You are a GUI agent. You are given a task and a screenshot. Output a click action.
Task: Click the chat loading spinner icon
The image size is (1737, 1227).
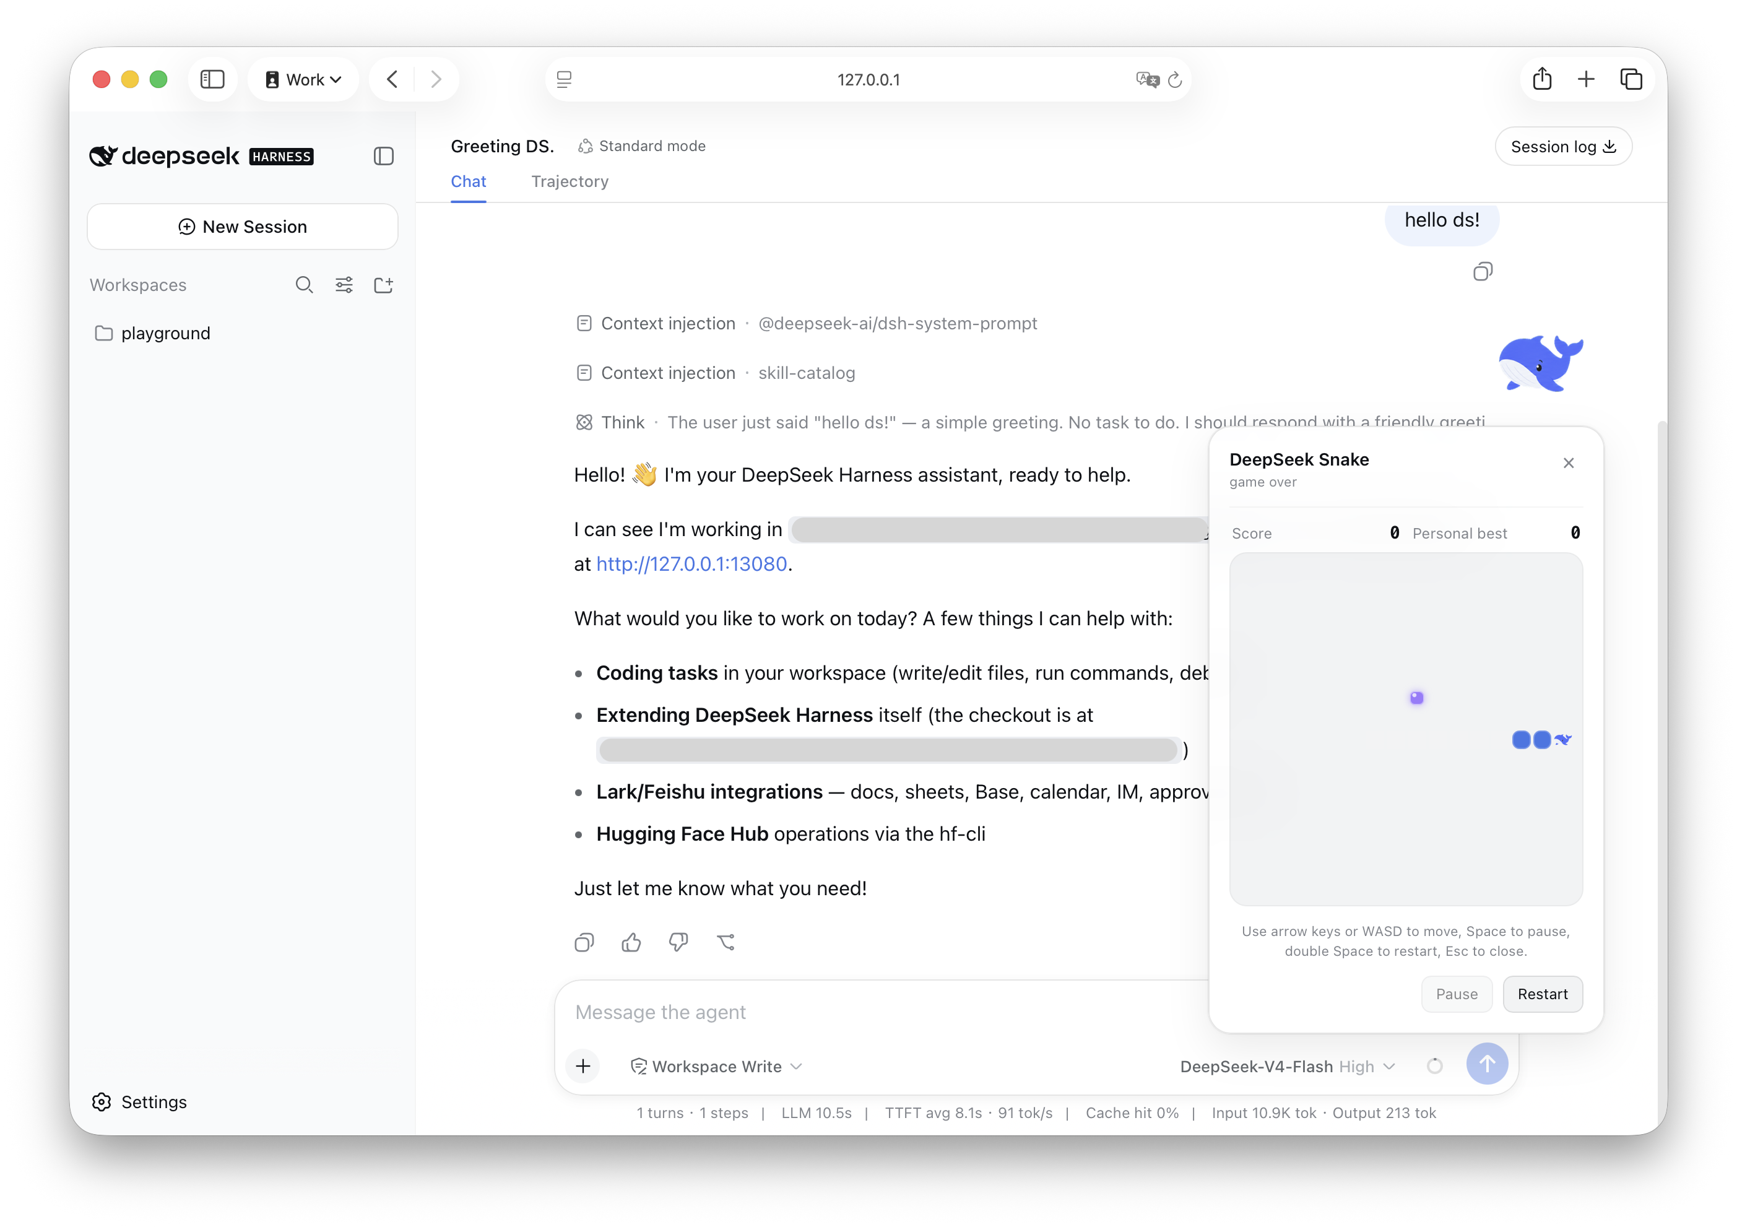point(1434,1066)
